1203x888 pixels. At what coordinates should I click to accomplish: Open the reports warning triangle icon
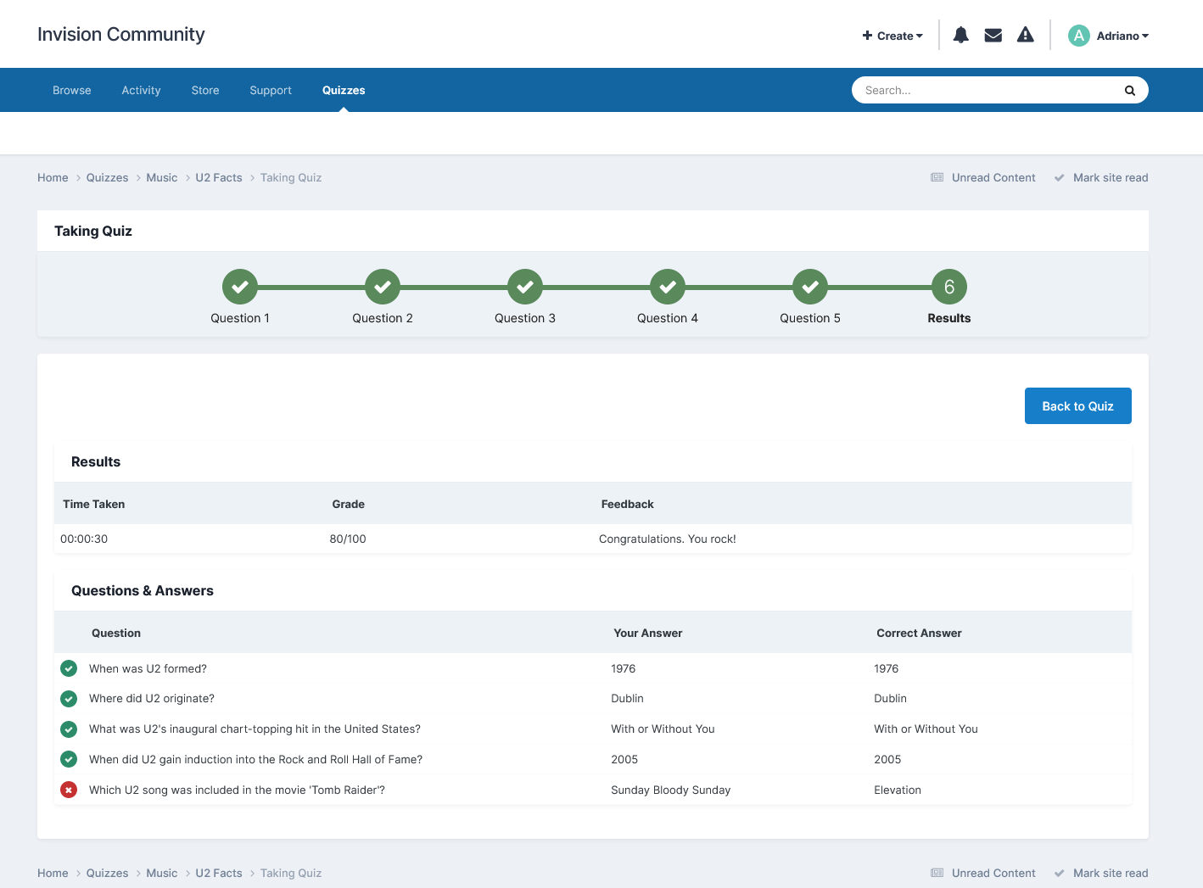(1025, 35)
